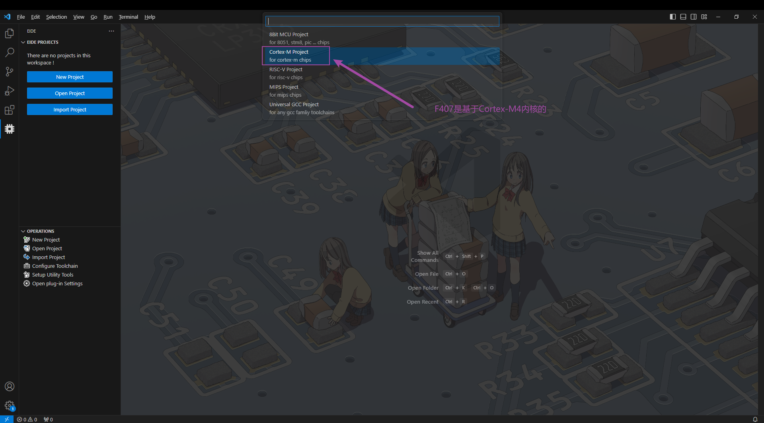Open the Extensions view icon
The width and height of the screenshot is (764, 423).
point(10,110)
